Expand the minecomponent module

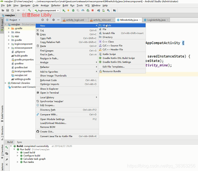[9, 48]
